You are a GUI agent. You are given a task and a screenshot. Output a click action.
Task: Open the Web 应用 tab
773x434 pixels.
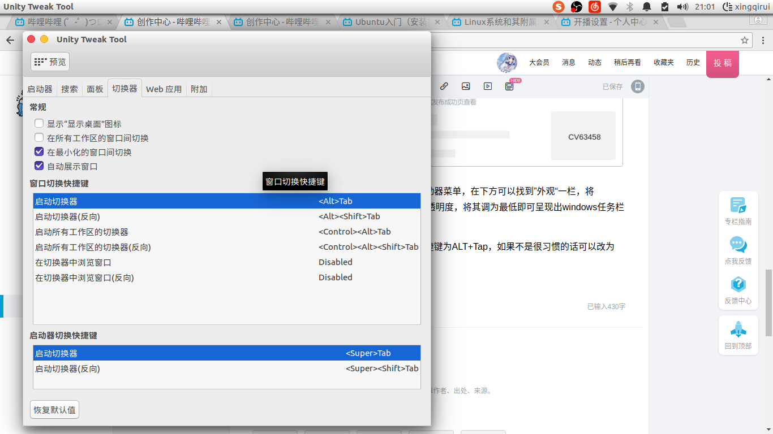pos(164,89)
